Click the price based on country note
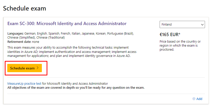The height and width of the screenshot is (108, 212). click(x=180, y=46)
